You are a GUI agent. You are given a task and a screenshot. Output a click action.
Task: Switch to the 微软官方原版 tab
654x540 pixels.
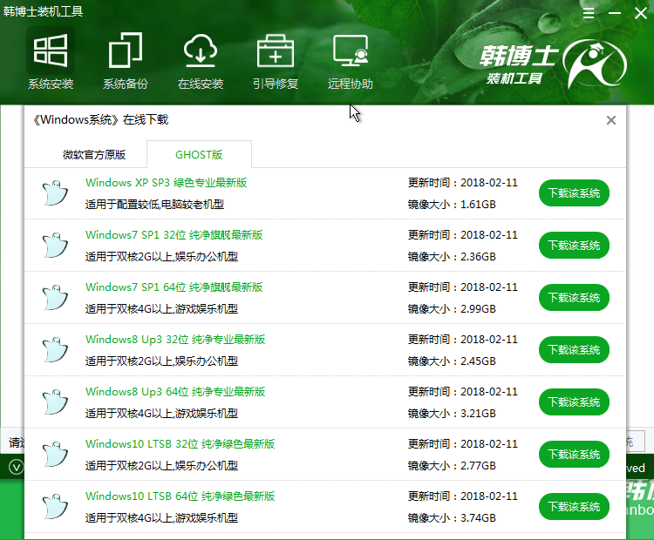click(94, 155)
